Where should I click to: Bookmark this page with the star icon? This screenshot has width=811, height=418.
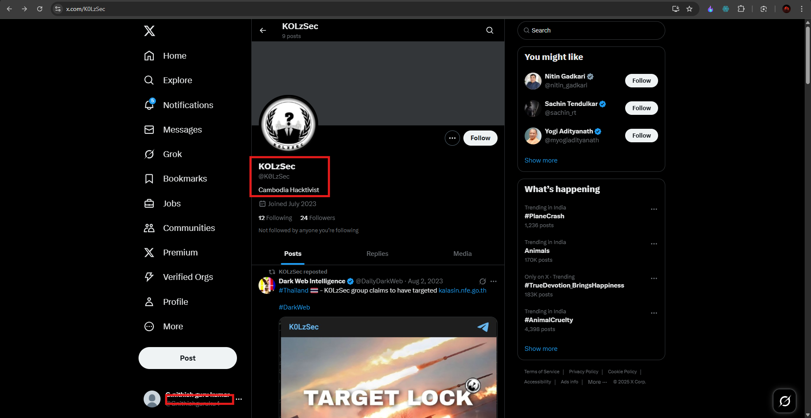click(689, 9)
